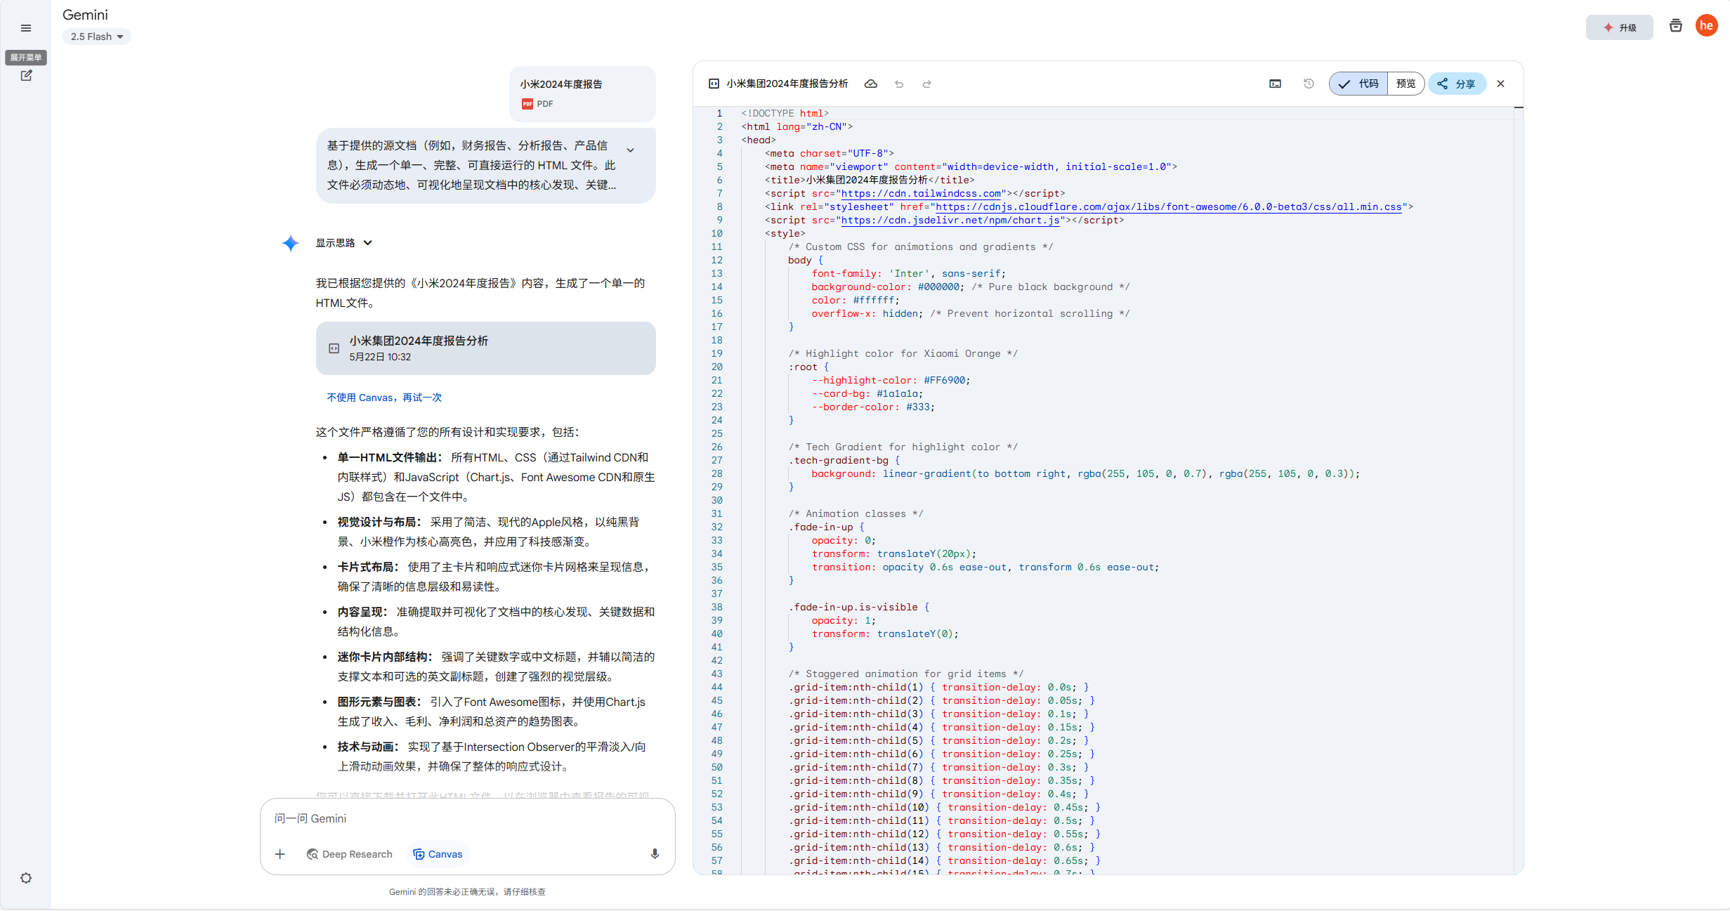This screenshot has width=1730, height=911.
Task: Open settings gear in sidebar
Action: pyautogui.click(x=26, y=878)
